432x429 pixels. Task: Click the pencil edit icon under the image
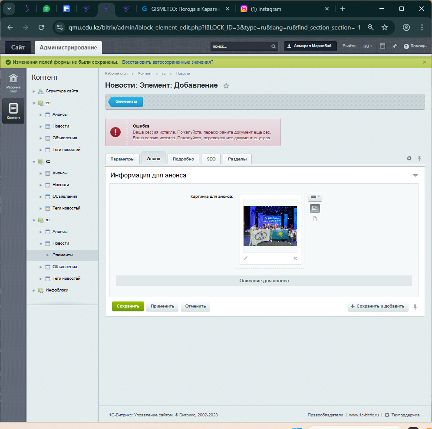246,258
